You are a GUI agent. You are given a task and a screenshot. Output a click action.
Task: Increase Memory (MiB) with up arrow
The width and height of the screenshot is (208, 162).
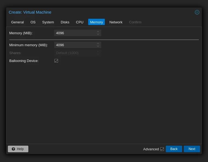click(x=98, y=32)
